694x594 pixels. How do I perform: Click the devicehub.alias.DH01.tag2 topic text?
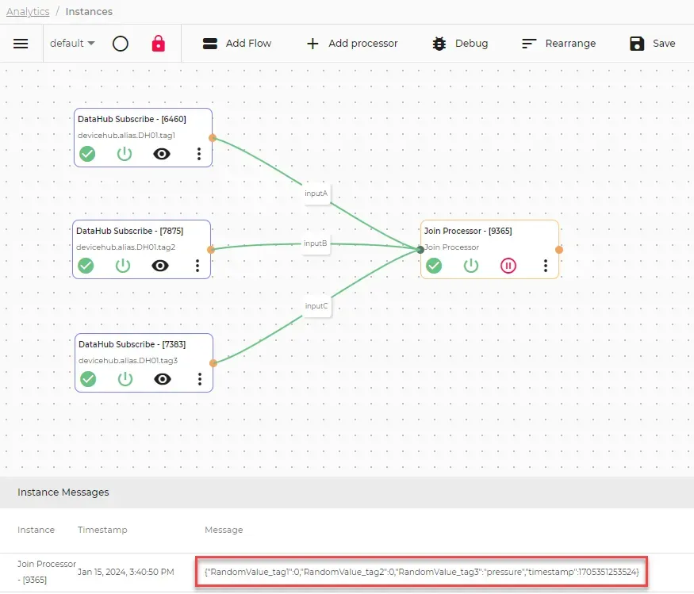[125, 247]
